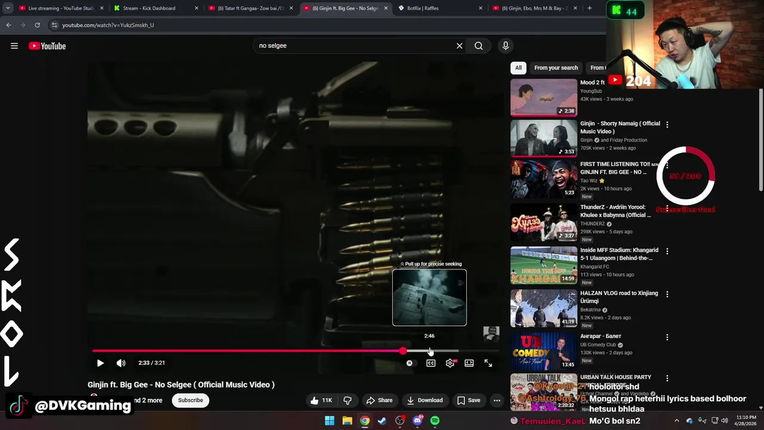Open Inside MFF Stadium video title
Viewport: 764px width, 430px height.
(619, 254)
